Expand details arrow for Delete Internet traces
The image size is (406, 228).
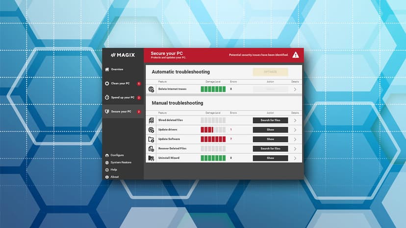click(x=295, y=89)
